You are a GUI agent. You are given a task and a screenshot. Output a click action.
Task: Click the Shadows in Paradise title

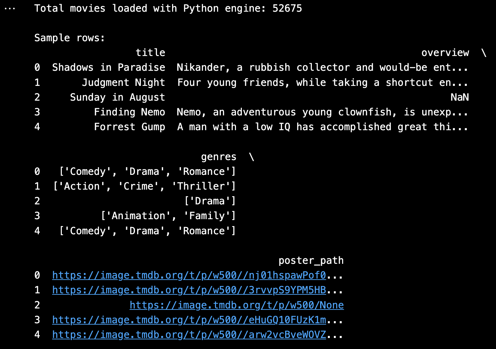[x=109, y=68]
